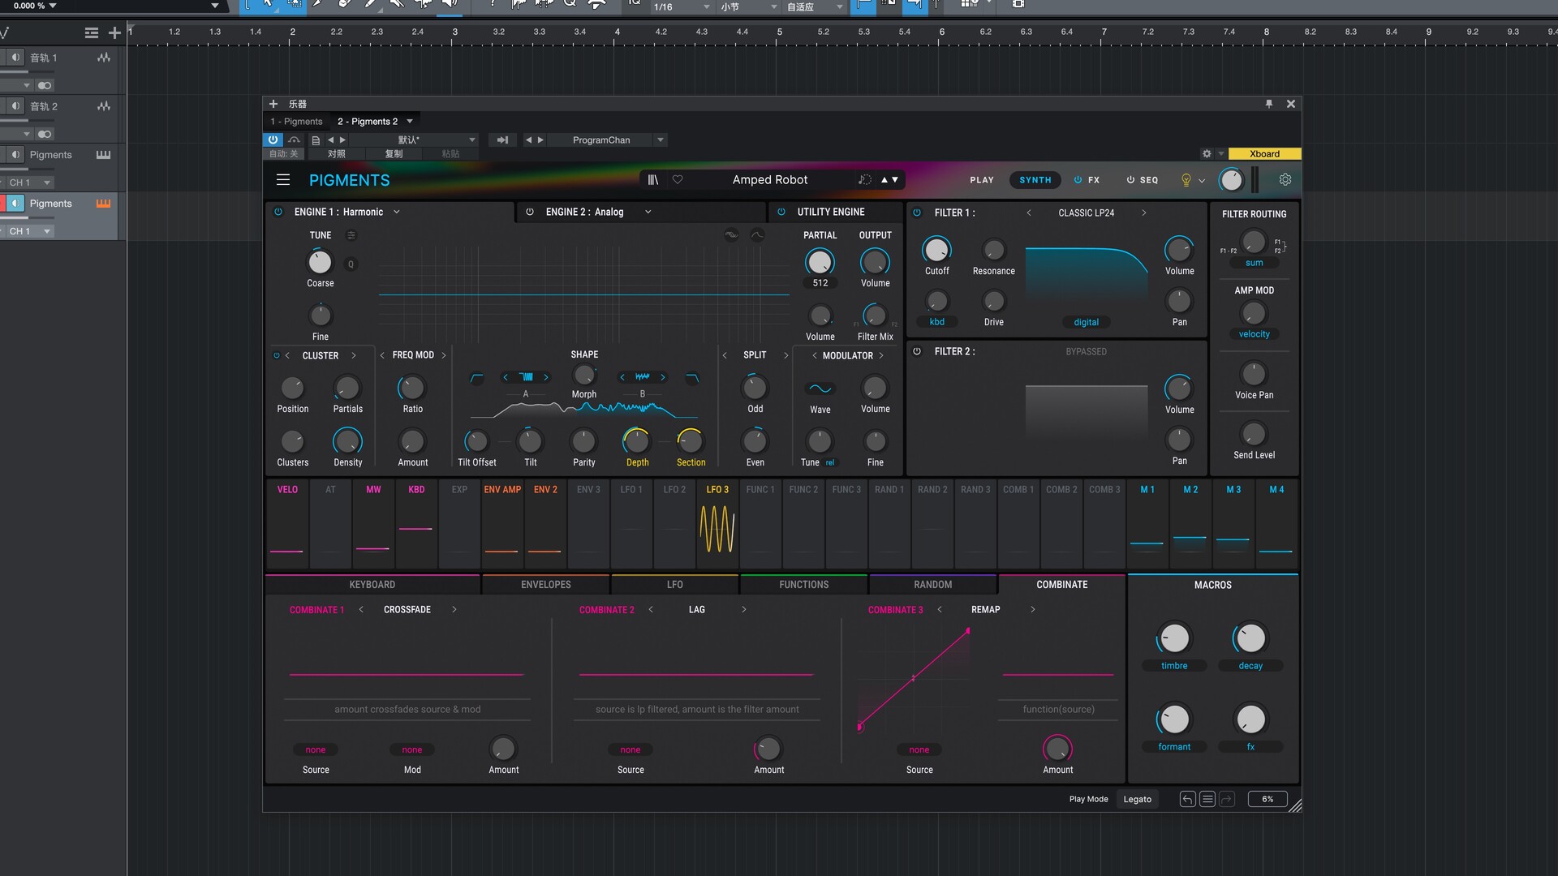Select the LFO 3 modulation slot
The height and width of the screenshot is (876, 1558).
click(x=717, y=522)
